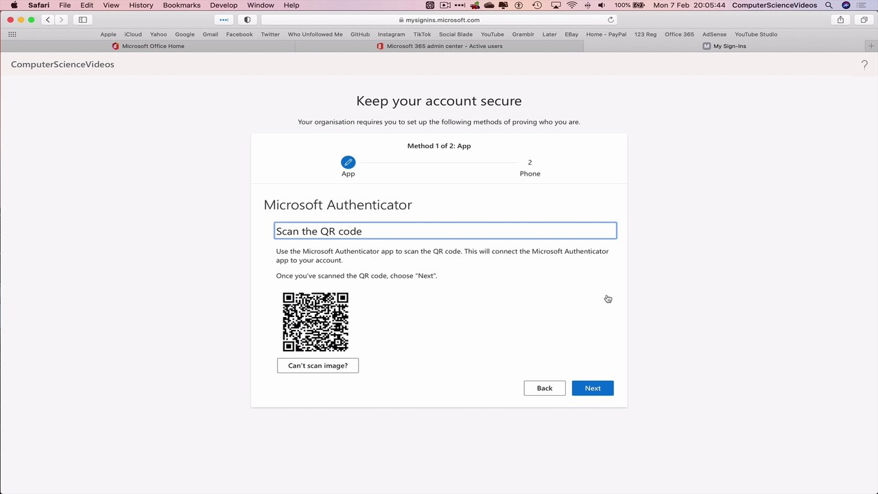This screenshot has width=878, height=494.
Task: Click the mysignins.microsoft.com address bar
Action: click(439, 20)
